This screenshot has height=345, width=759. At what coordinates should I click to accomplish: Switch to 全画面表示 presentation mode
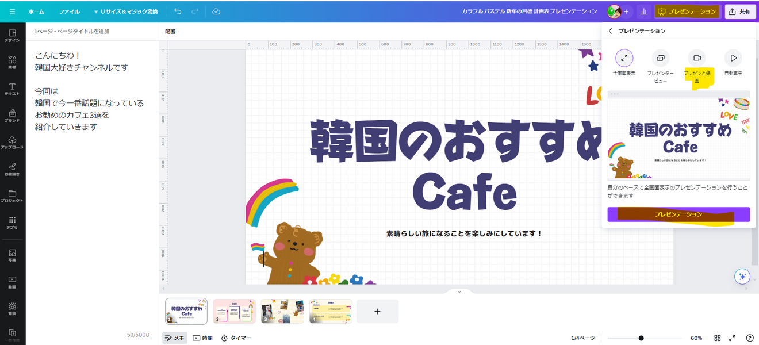coord(623,62)
